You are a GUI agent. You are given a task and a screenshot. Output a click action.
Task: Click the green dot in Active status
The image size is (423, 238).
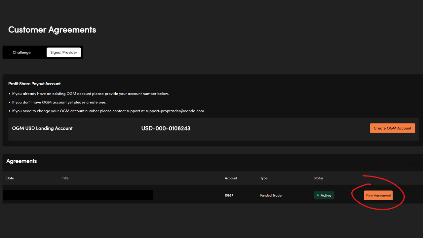click(x=318, y=195)
